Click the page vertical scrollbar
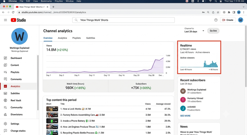Viewport: 247px width, 135px height. [246, 56]
